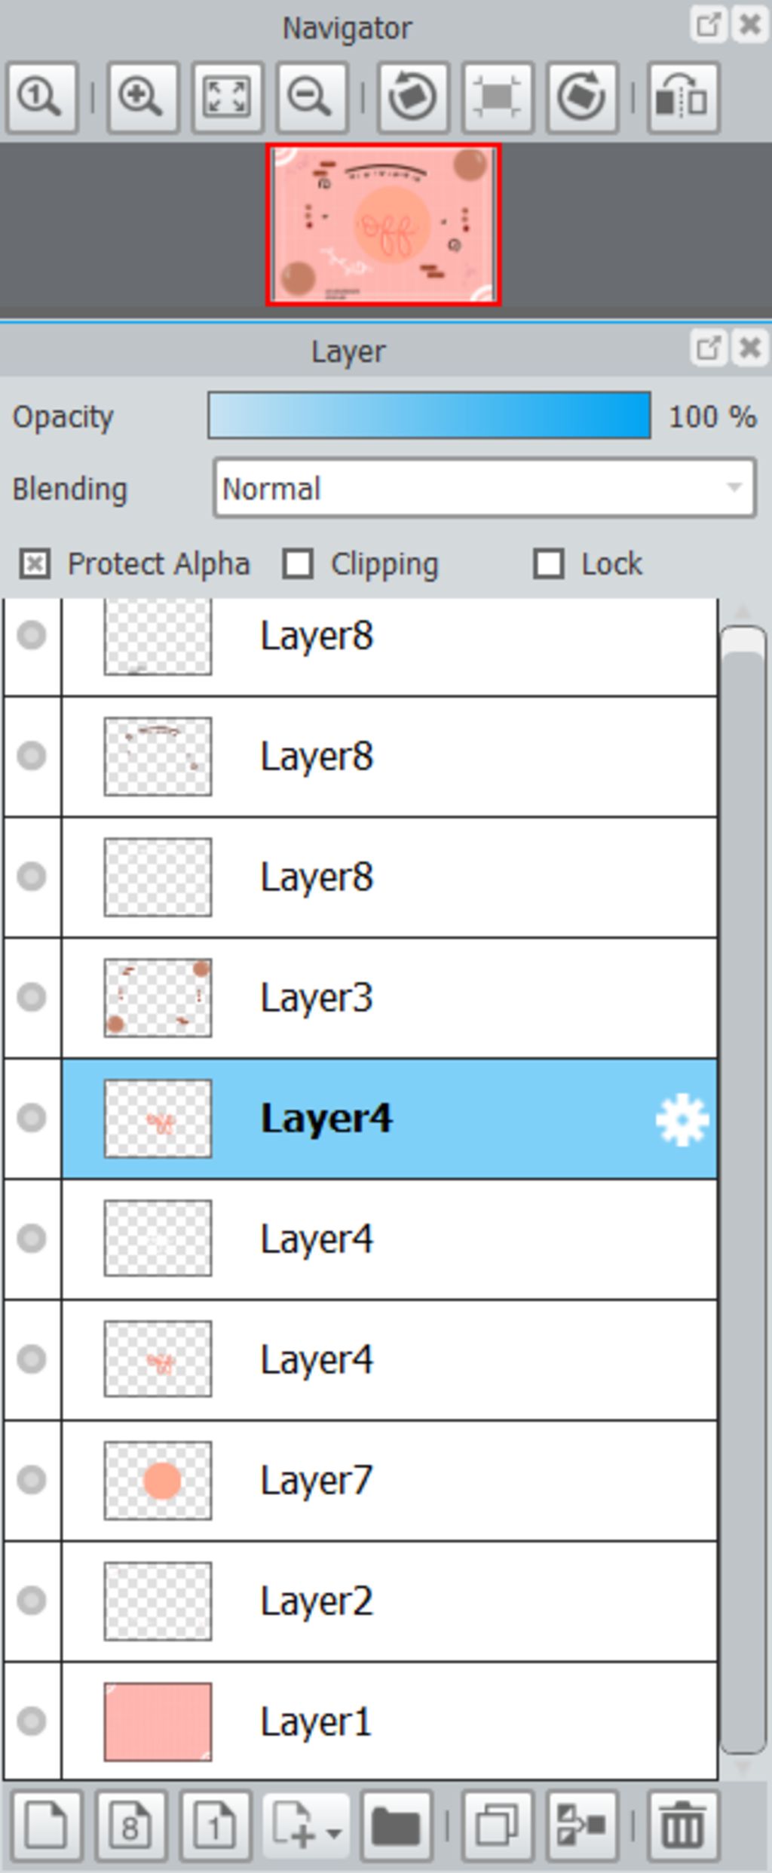Select Layer3 in the layer list
Viewport: 772px width, 1873px height.
390,997
